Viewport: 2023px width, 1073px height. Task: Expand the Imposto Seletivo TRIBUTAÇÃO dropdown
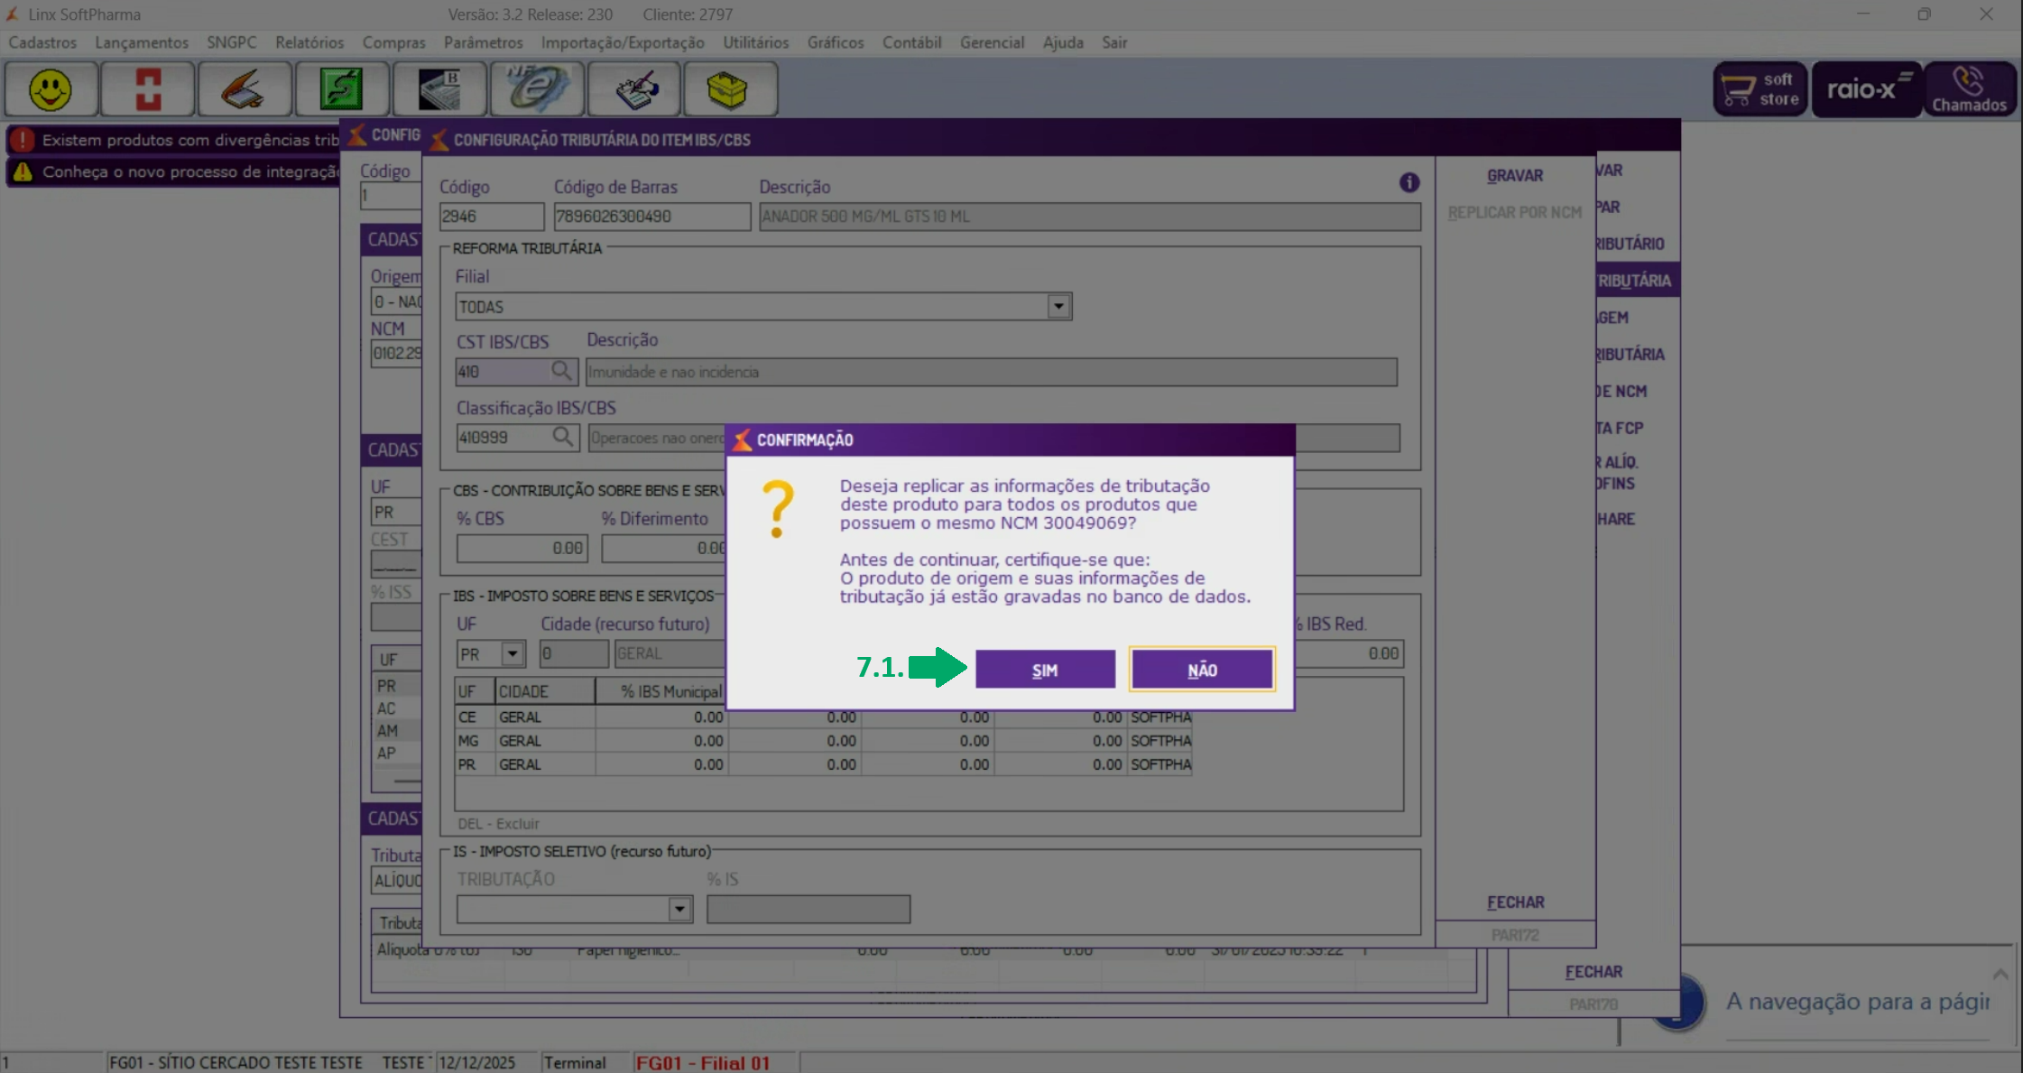(679, 909)
